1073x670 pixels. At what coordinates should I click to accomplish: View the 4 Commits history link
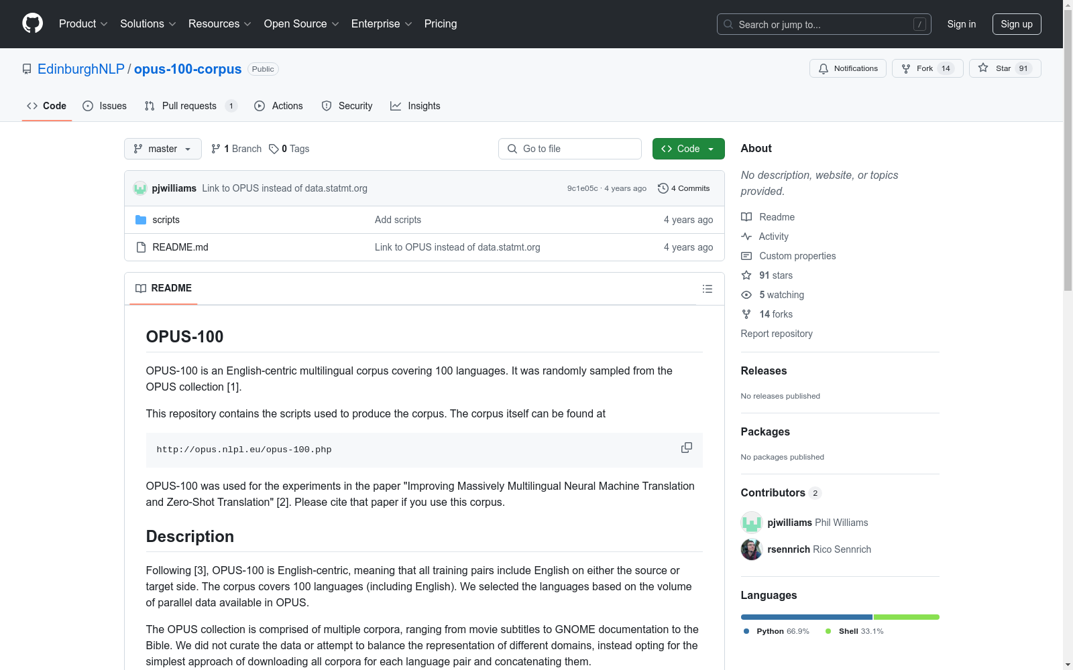[684, 188]
